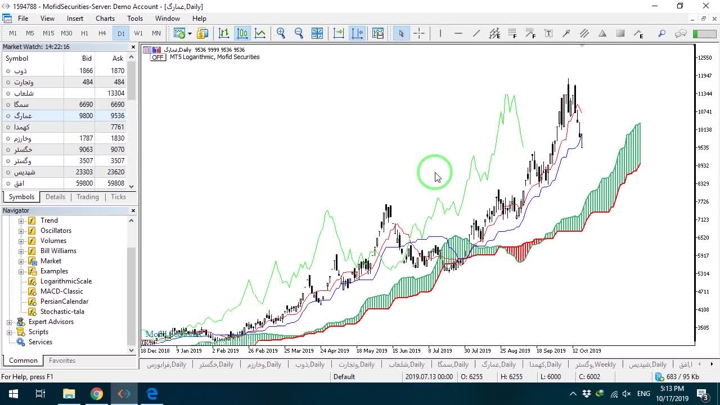Image resolution: width=720 pixels, height=405 pixels.
Task: Expand the Volumes folder
Action: 21,241
